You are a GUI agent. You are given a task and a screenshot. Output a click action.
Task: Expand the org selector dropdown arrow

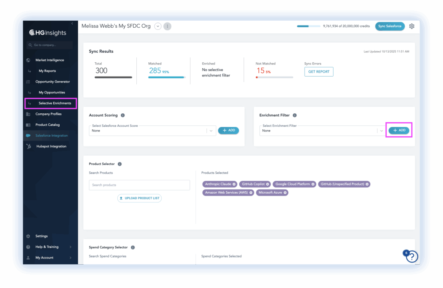(158, 26)
